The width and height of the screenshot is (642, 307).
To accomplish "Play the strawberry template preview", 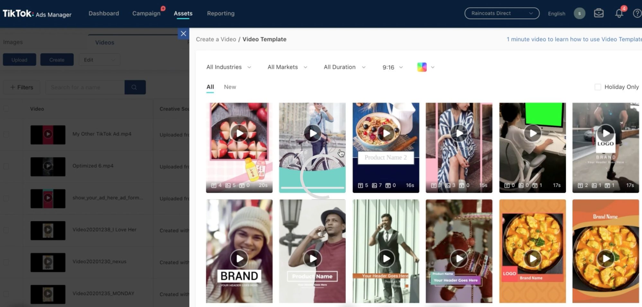I will coord(239,133).
